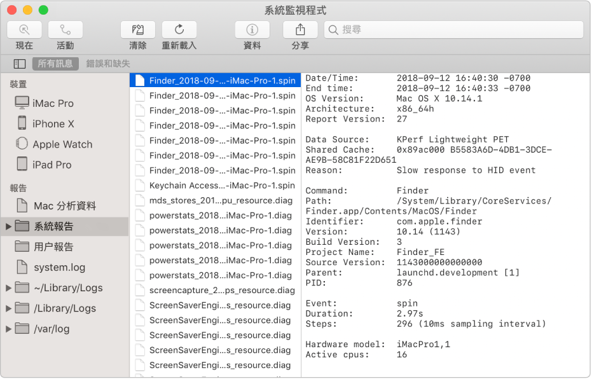This screenshot has width=592, height=379.
Task: Open the 活動 (Activities) toolbar icon
Action: pos(65,30)
